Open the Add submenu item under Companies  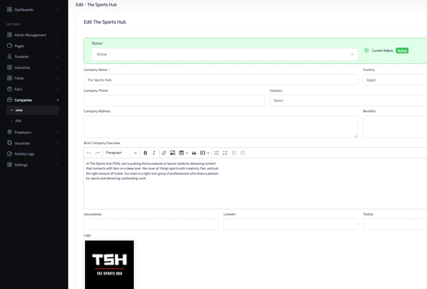click(x=19, y=121)
